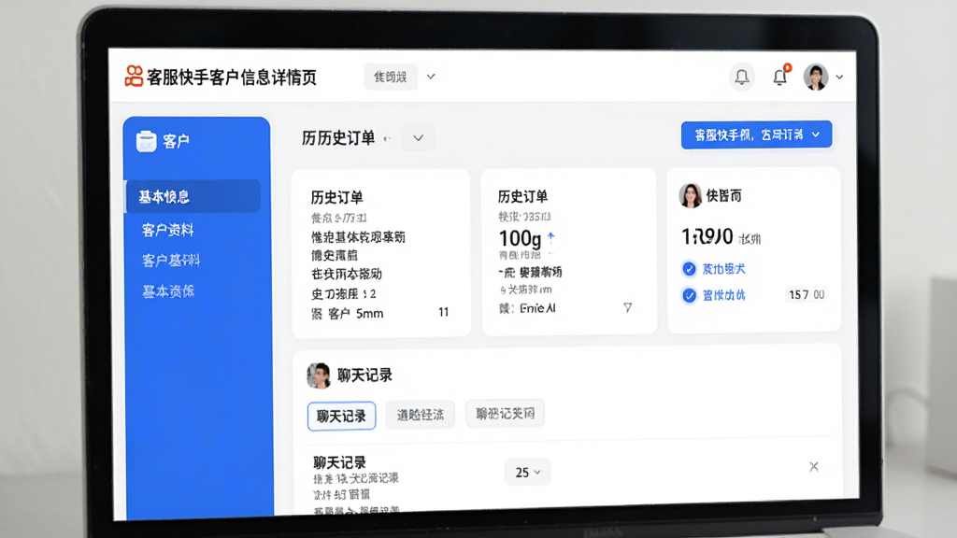Open the 25 count dropdown

pyautogui.click(x=527, y=472)
